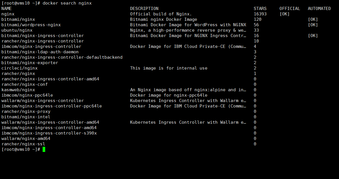
Task: Click the ubuntu/nginx image name
Action: pos(17,30)
